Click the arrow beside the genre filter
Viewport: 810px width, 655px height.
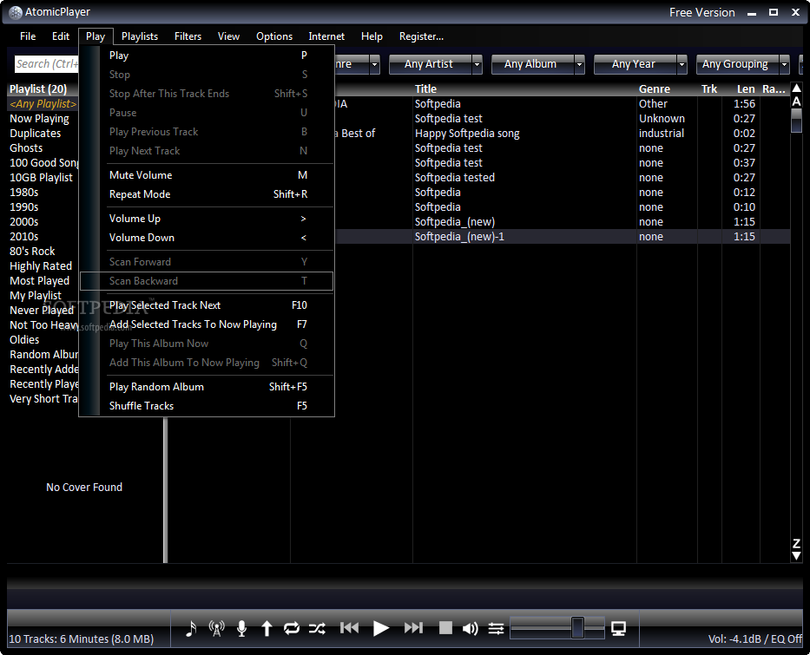(374, 64)
